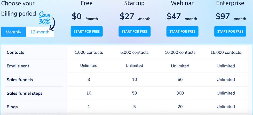Select the Monthly billing period toggle
Viewport: 253px width, 115px height.
point(13,32)
